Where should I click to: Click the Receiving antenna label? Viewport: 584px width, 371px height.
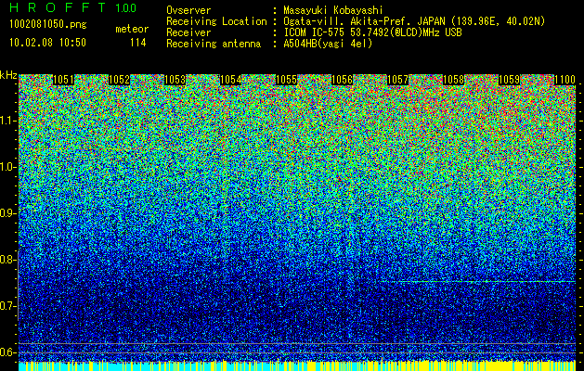click(x=214, y=44)
